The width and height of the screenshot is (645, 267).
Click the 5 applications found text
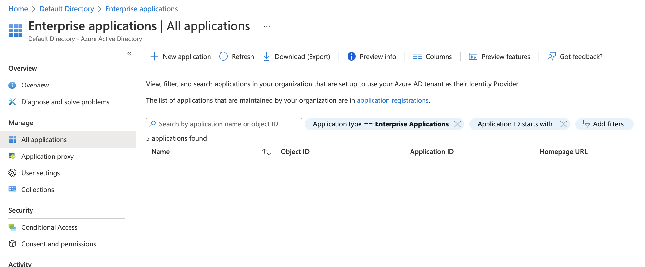[x=176, y=138]
